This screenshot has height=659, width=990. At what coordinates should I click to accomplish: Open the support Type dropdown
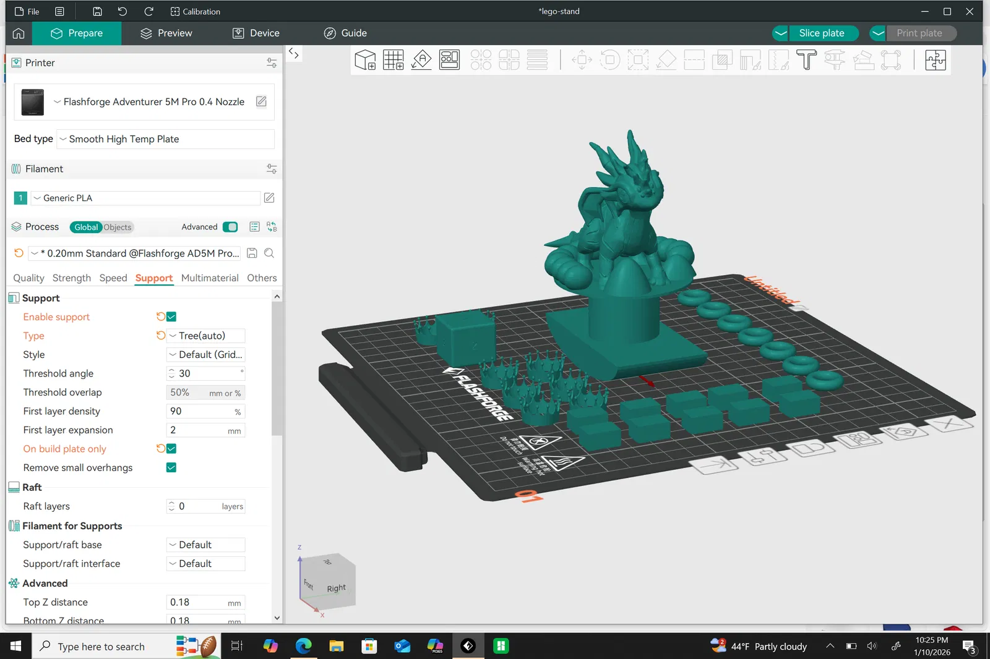coord(206,336)
